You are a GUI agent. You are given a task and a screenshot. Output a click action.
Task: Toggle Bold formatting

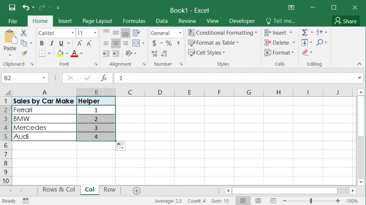(42, 43)
